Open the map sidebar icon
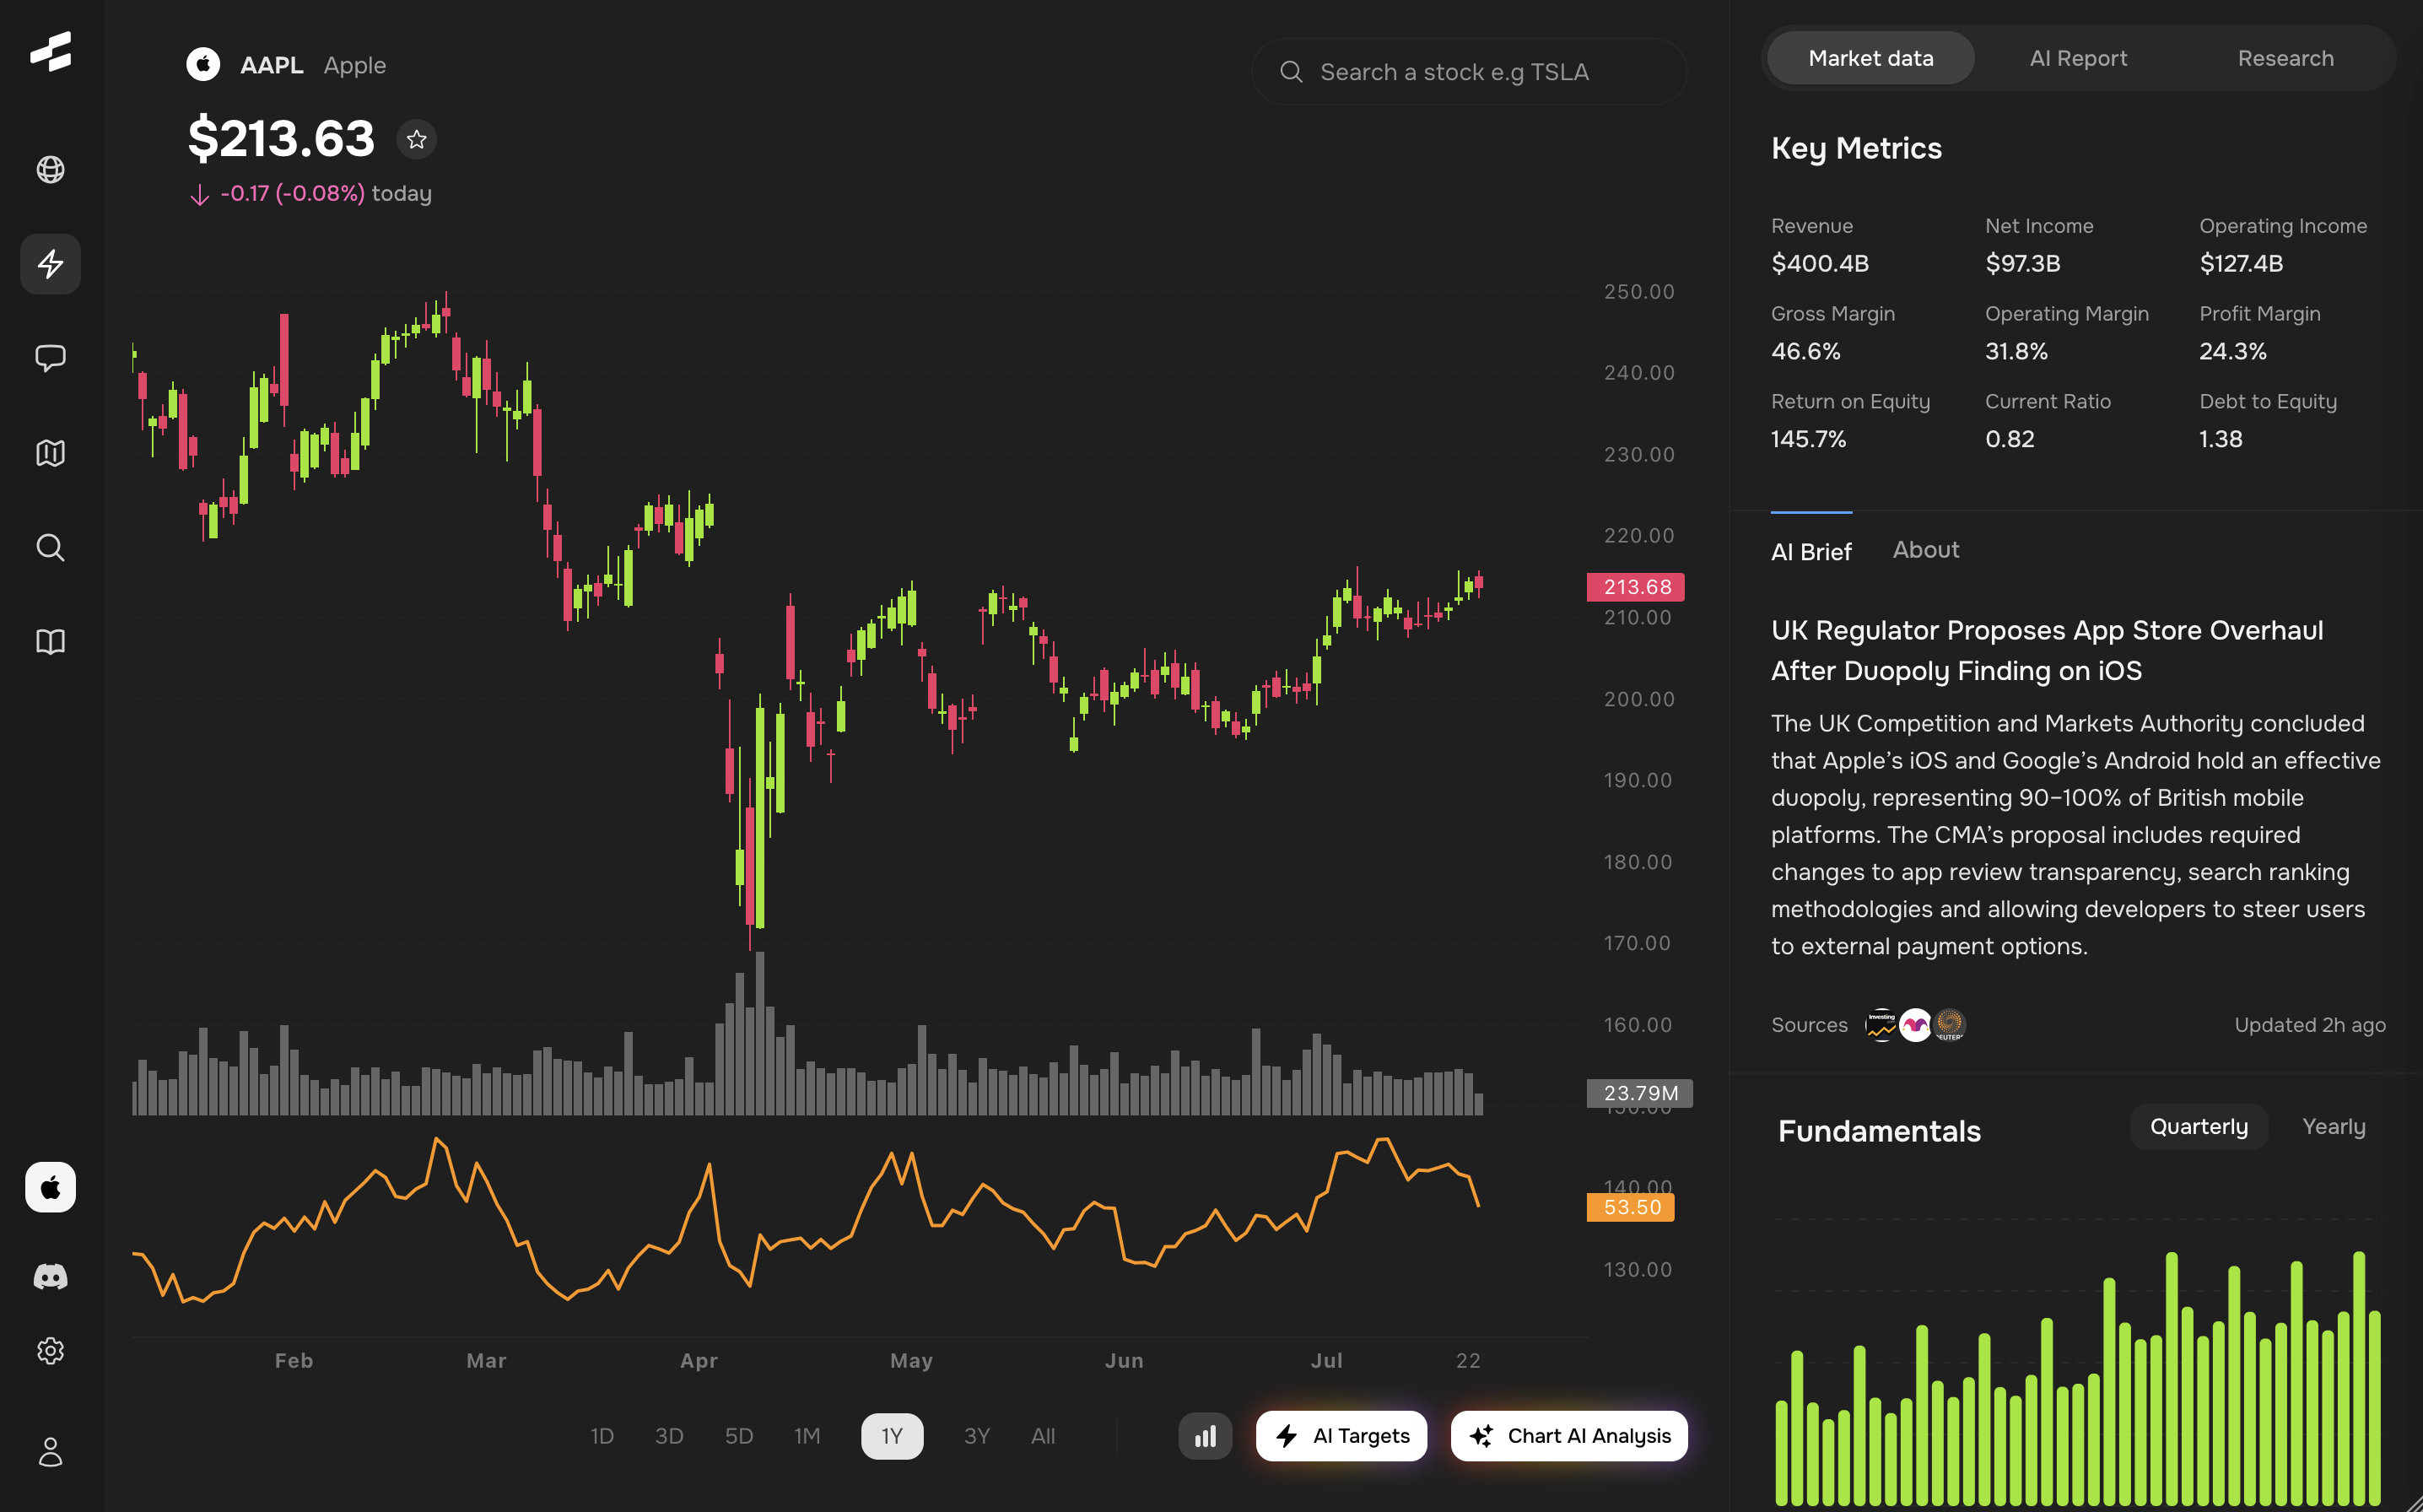The width and height of the screenshot is (2423, 1512). 50,453
